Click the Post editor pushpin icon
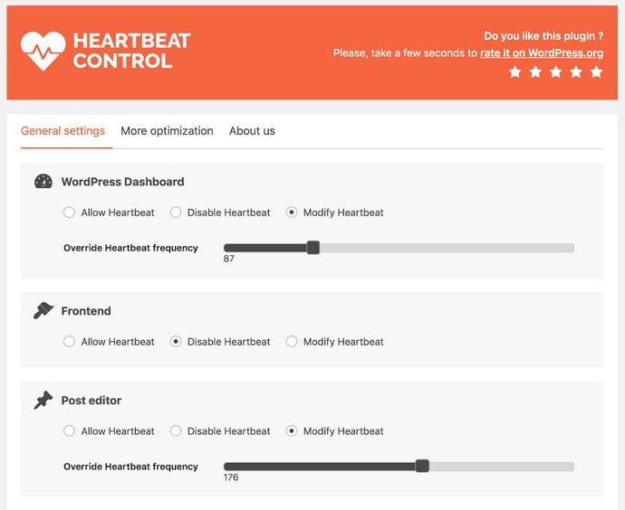 [x=43, y=400]
